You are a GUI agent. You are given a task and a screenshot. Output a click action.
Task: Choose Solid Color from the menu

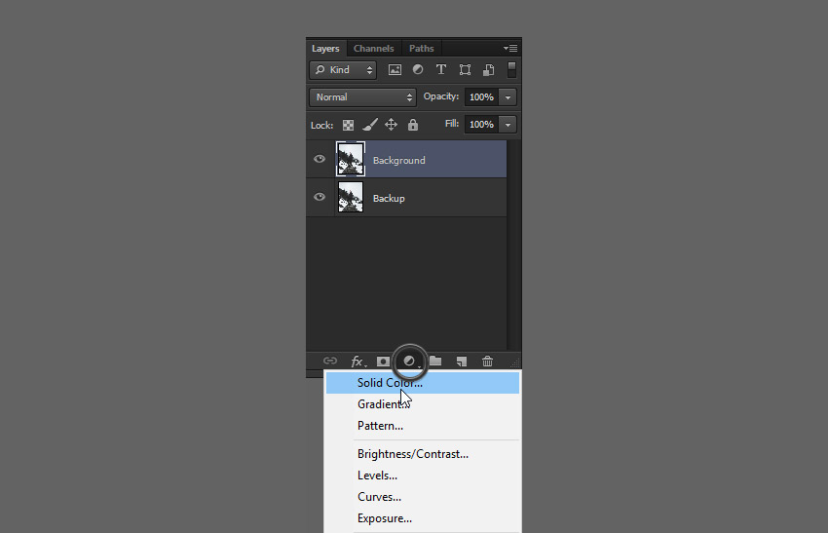423,383
